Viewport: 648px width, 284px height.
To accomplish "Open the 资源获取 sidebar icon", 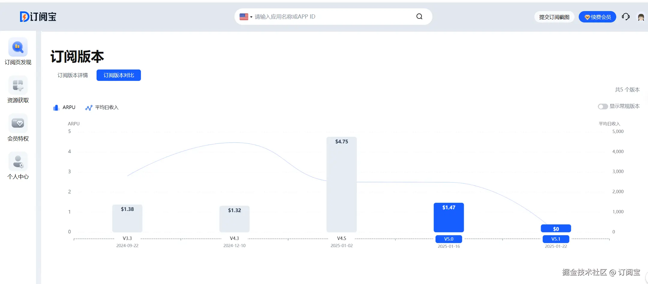I will pyautogui.click(x=18, y=85).
